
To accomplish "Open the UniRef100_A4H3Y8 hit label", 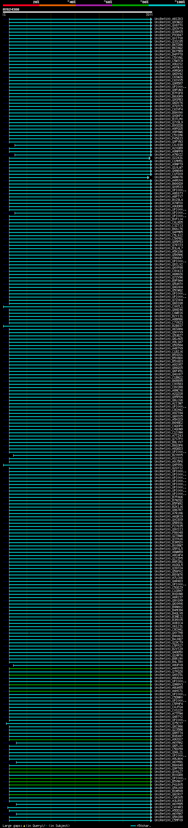I will pyautogui.click(x=169, y=669).
